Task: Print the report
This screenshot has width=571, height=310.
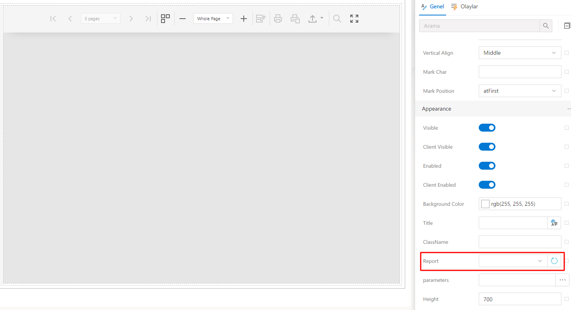Action: pos(278,19)
